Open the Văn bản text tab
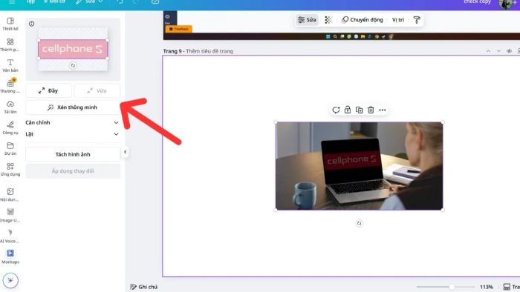The image size is (520, 292). click(x=10, y=65)
